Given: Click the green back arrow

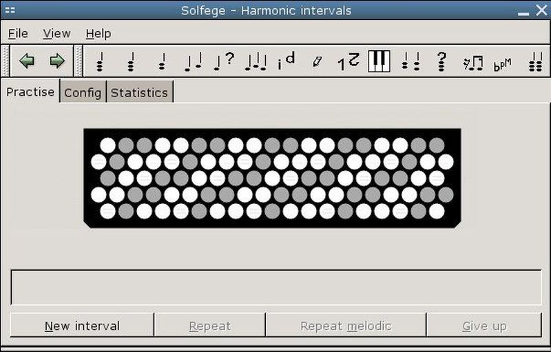Looking at the screenshot, I should (x=27, y=61).
